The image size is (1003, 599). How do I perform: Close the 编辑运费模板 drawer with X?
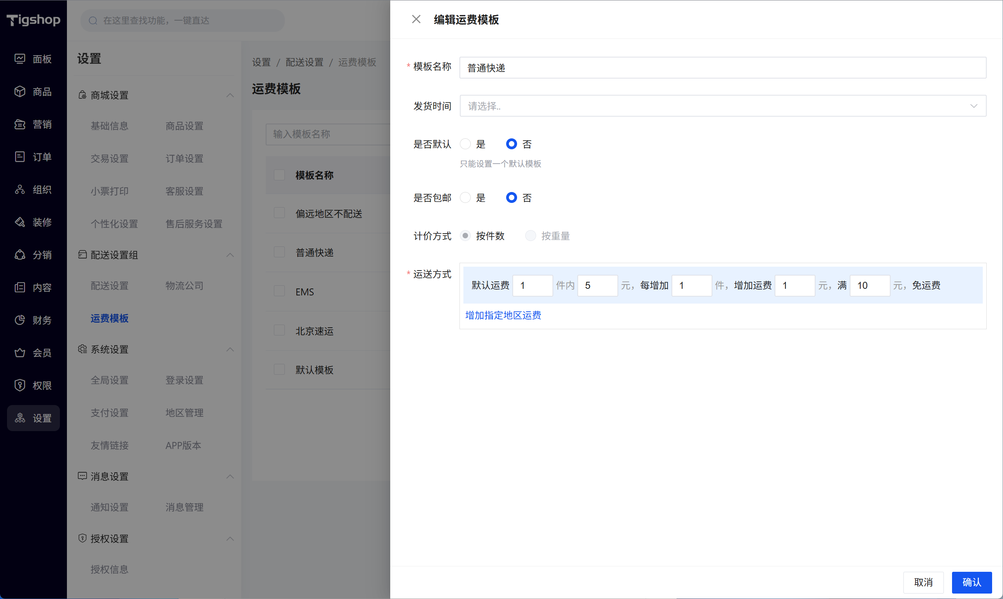point(416,19)
